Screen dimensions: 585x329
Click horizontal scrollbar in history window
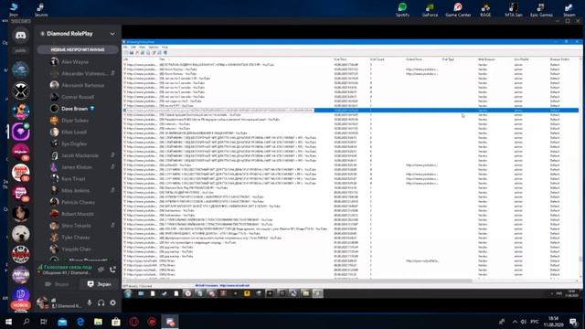click(298, 281)
